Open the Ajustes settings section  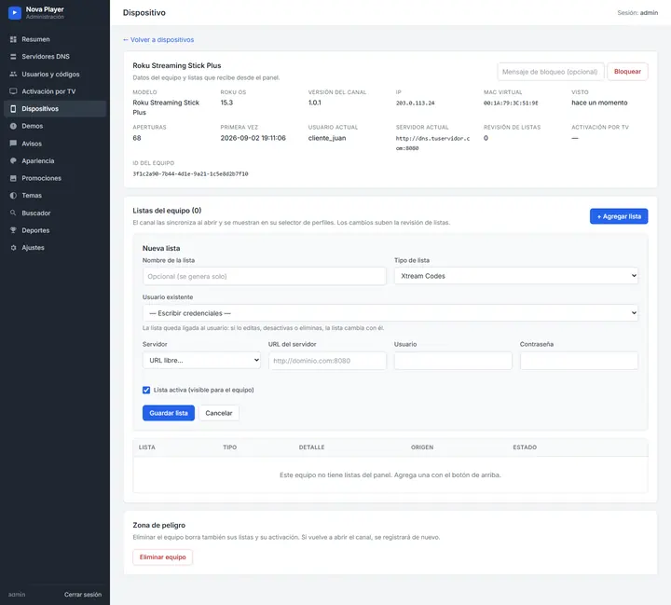click(x=55, y=247)
